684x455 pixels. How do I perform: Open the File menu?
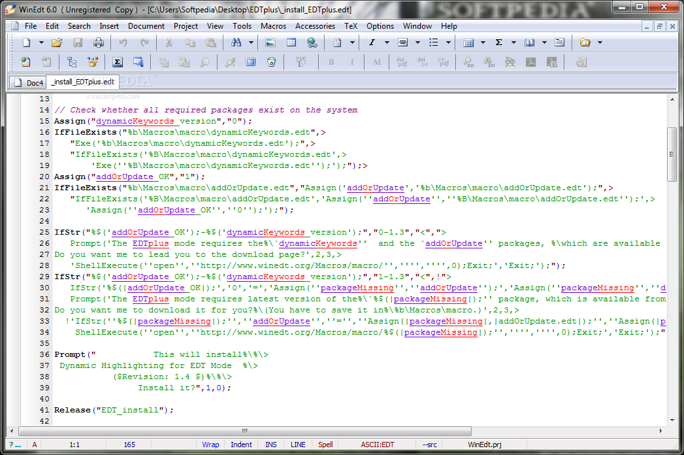31,26
